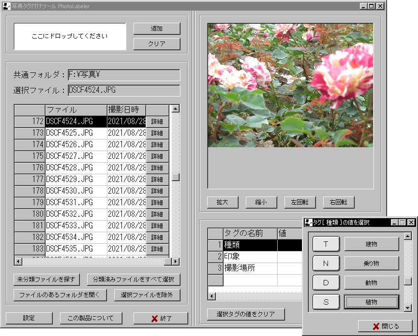Image resolution: width=418 pixels, height=336 pixels.
Task: Open この製品について dialog
Action: 91,318
